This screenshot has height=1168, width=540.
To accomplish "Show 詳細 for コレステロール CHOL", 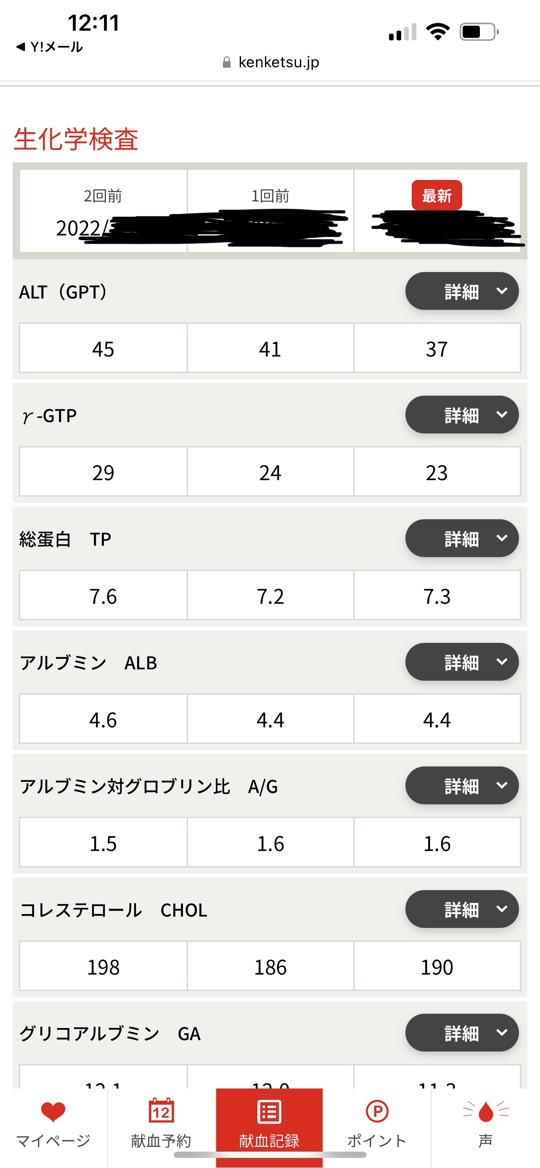I will click(x=461, y=909).
